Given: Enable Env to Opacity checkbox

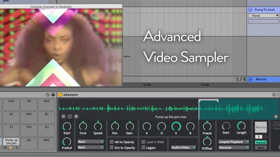Looking at the screenshot, I should click(x=112, y=147).
